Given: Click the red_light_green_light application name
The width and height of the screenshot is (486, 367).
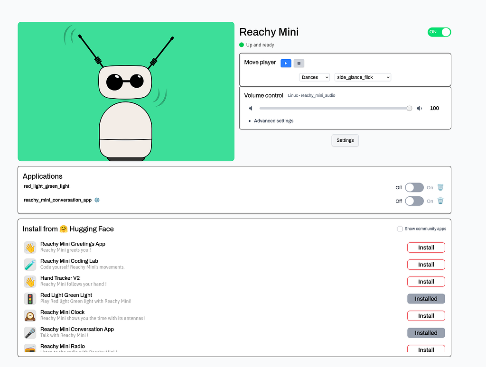Looking at the screenshot, I should click(x=47, y=186).
